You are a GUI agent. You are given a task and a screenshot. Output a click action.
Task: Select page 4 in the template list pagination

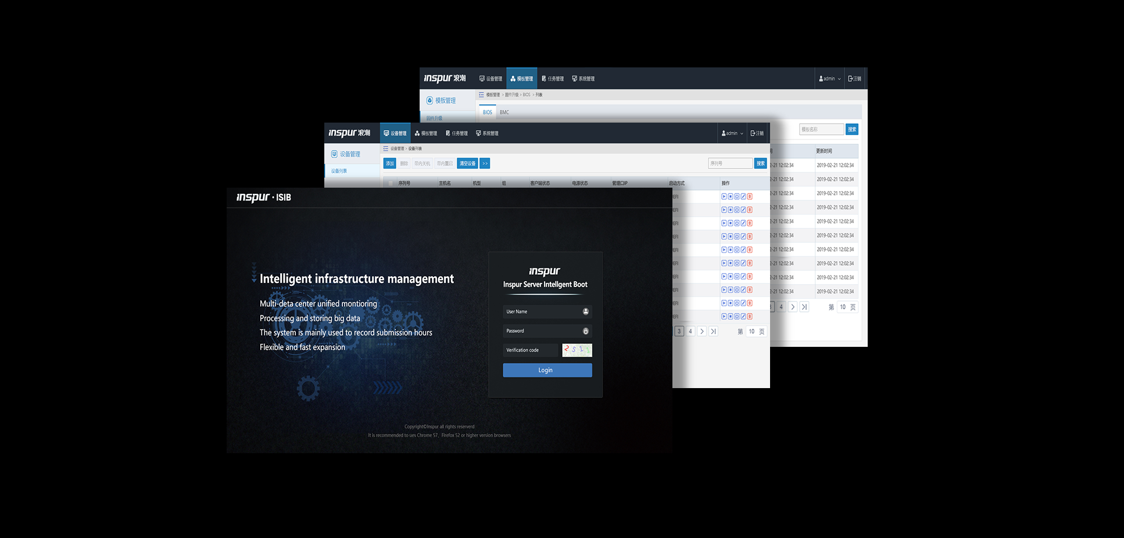tap(781, 307)
